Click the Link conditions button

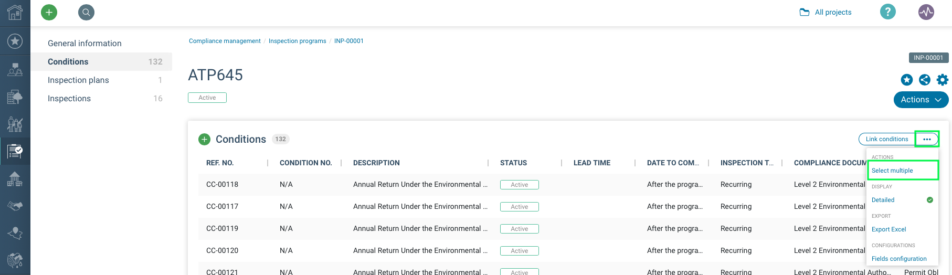[x=886, y=139]
